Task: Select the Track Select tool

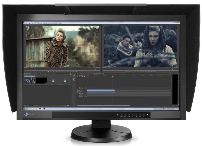Action: (x=75, y=74)
